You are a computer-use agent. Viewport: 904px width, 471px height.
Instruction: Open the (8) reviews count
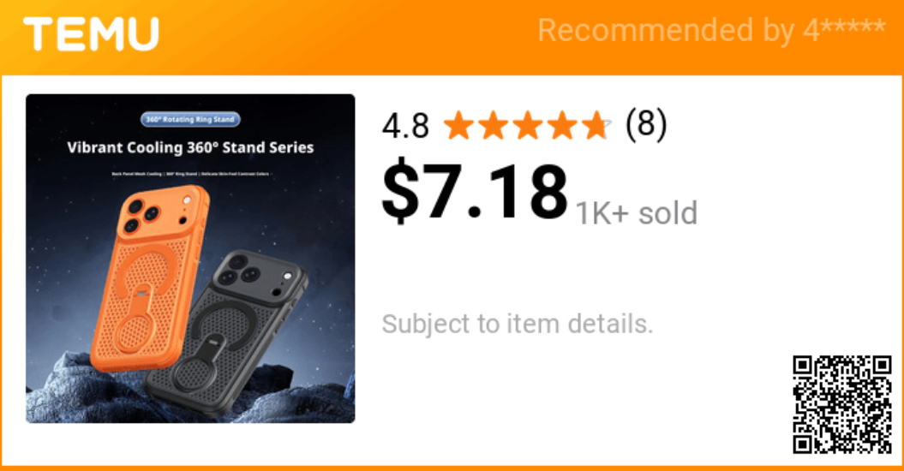point(646,124)
